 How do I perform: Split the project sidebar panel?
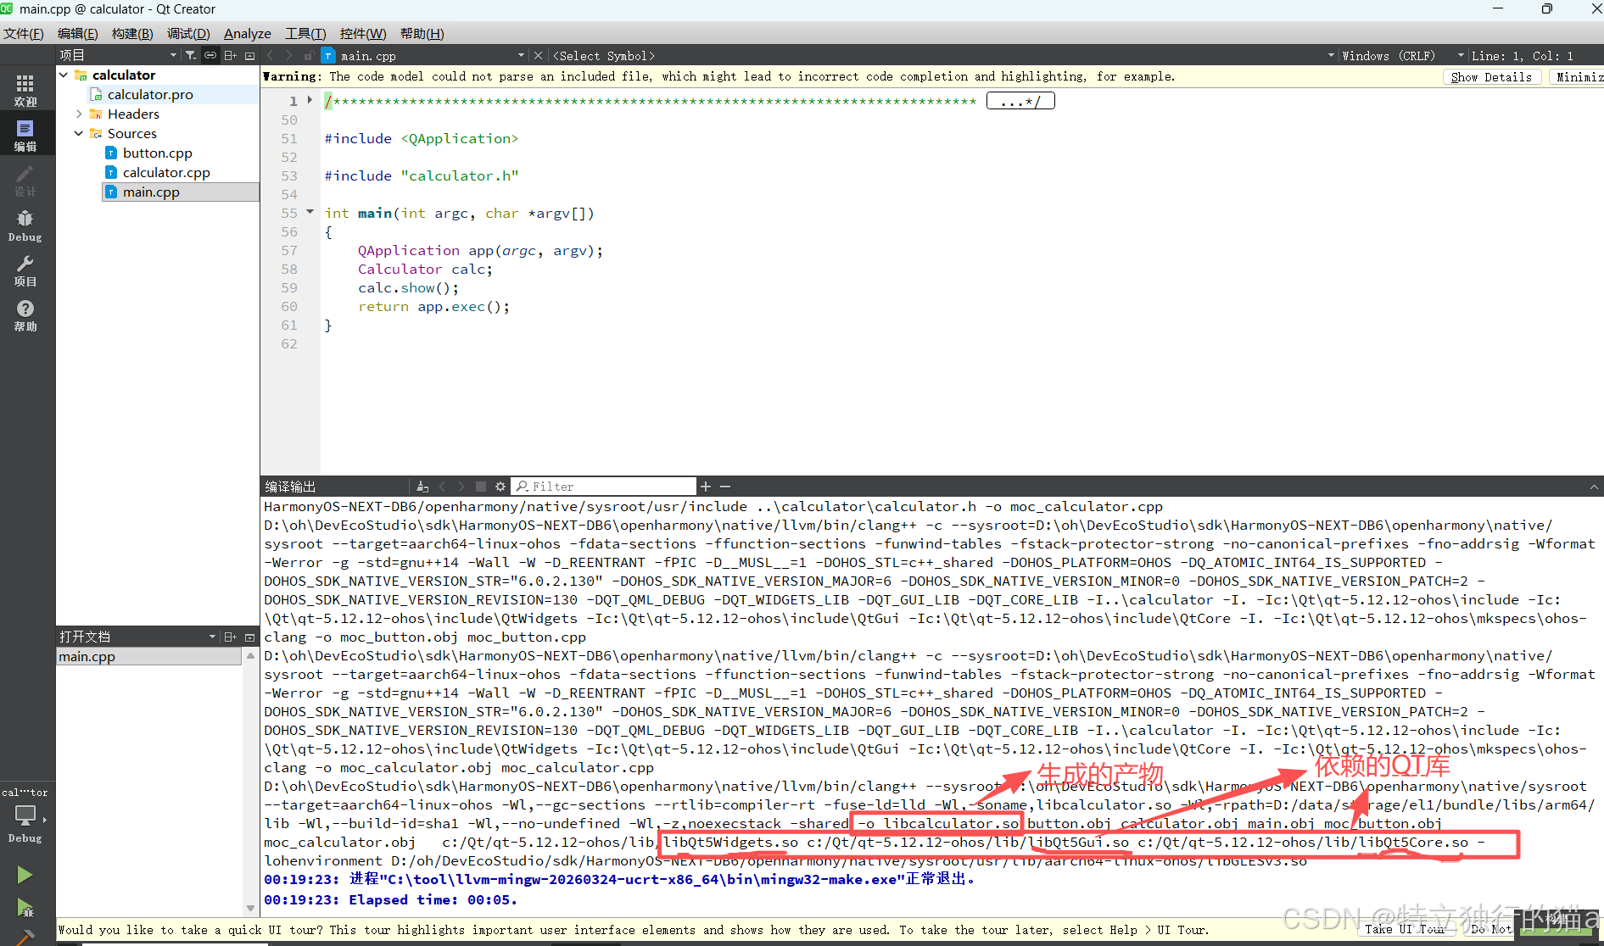click(230, 55)
